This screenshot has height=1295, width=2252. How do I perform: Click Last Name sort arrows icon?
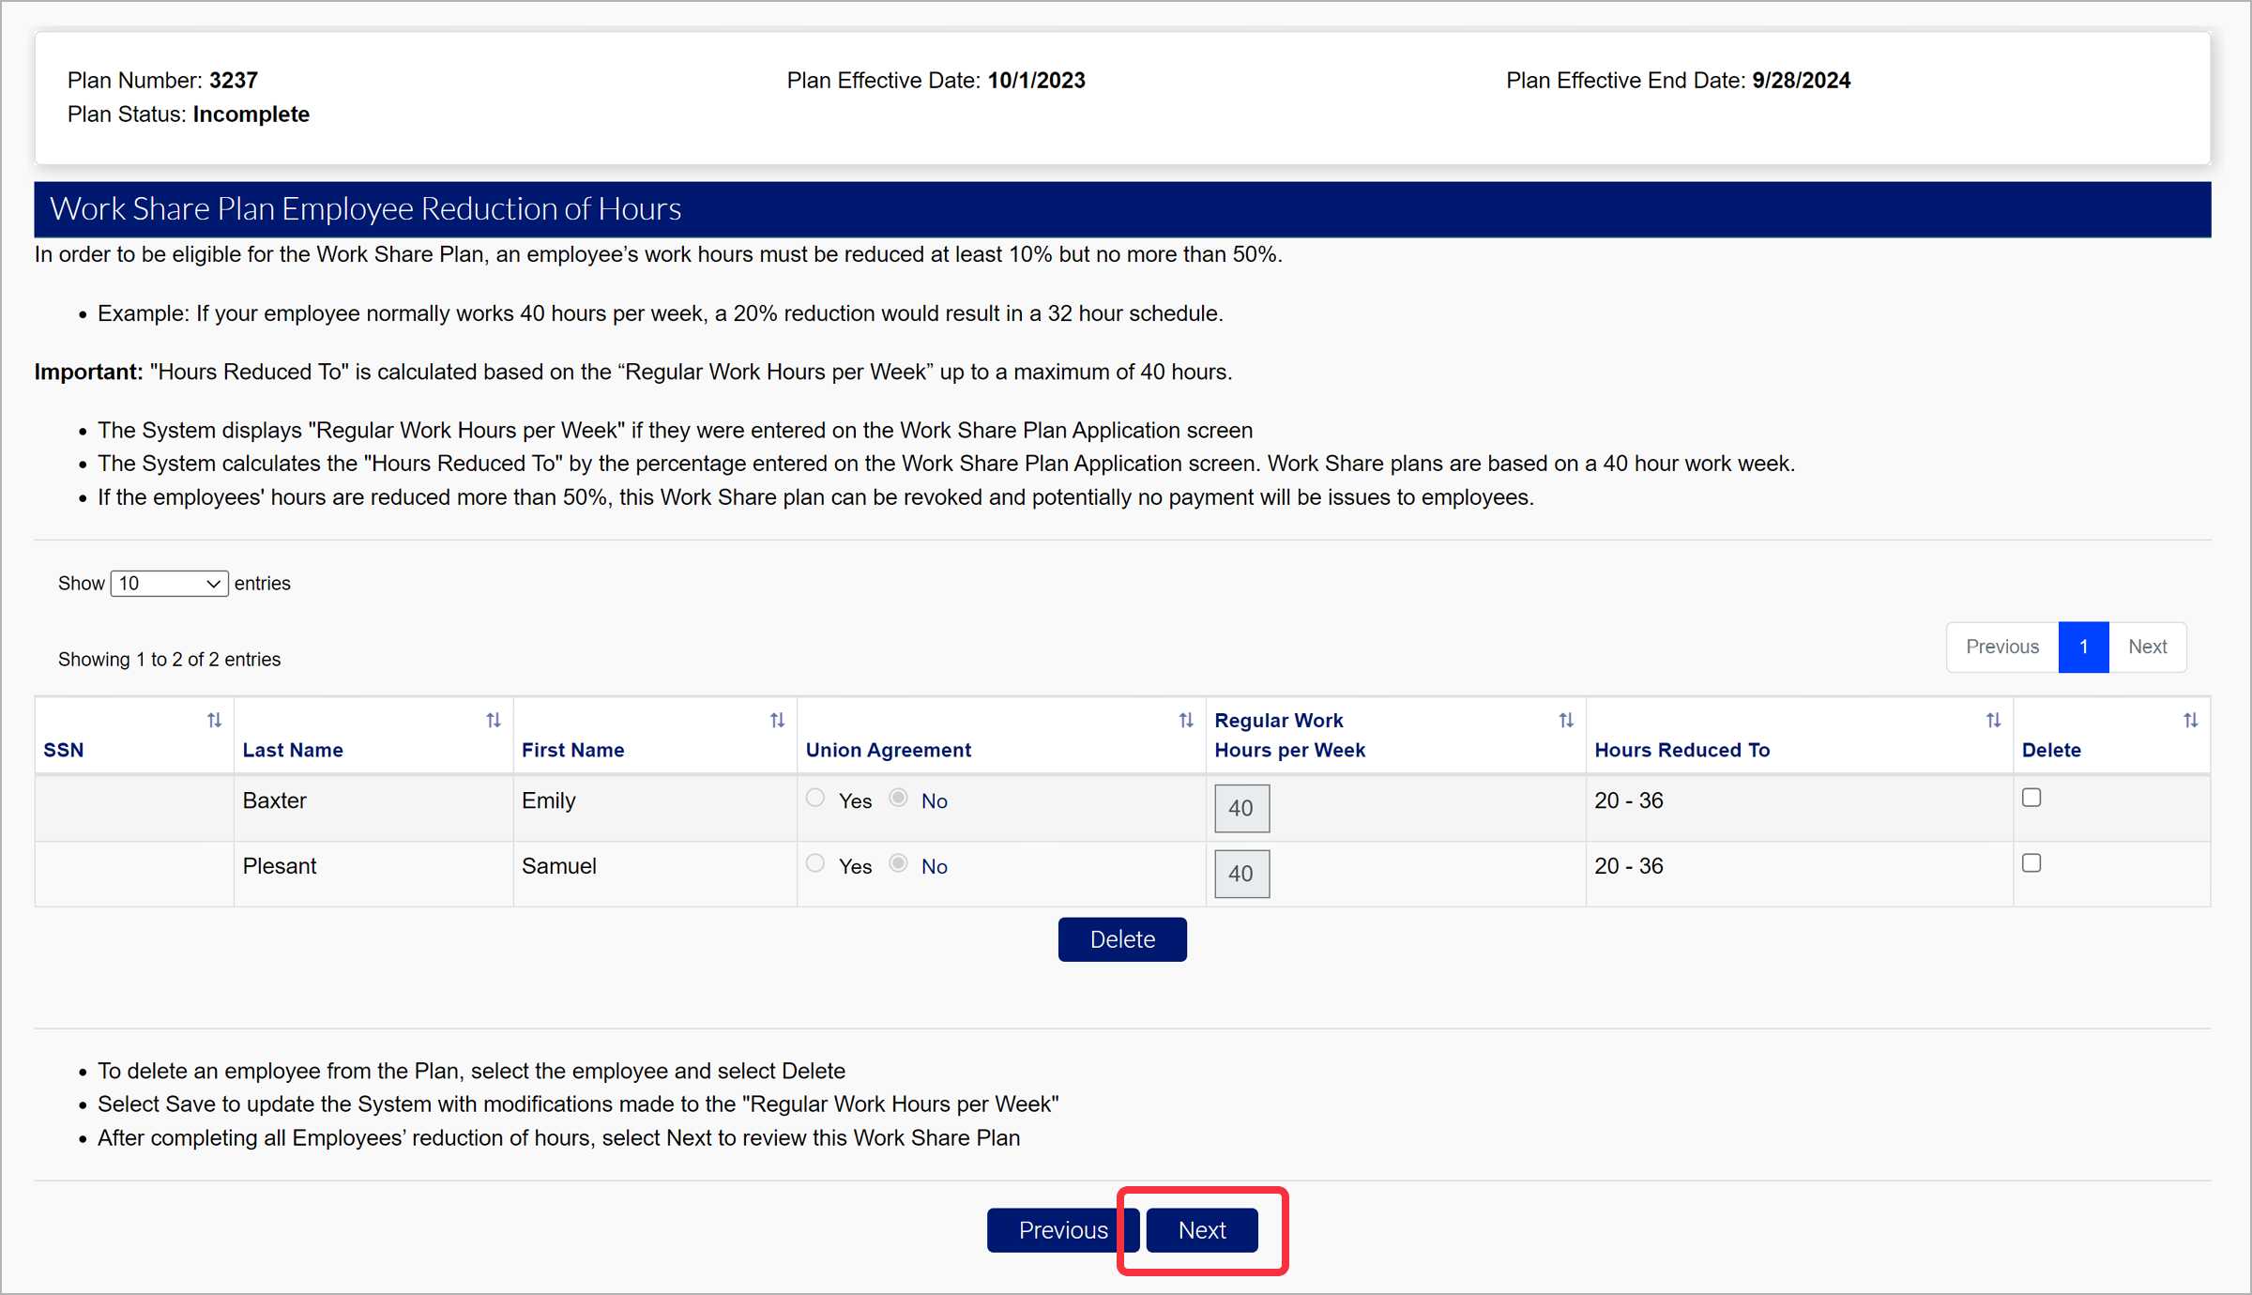click(494, 721)
